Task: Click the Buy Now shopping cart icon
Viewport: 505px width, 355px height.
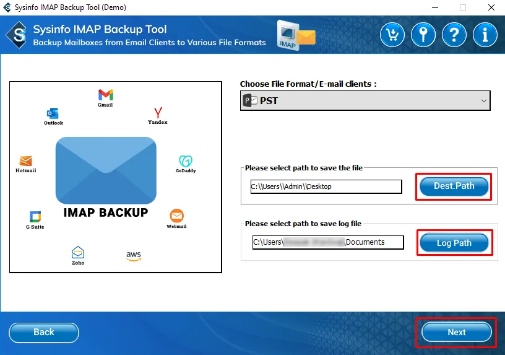Action: point(392,35)
